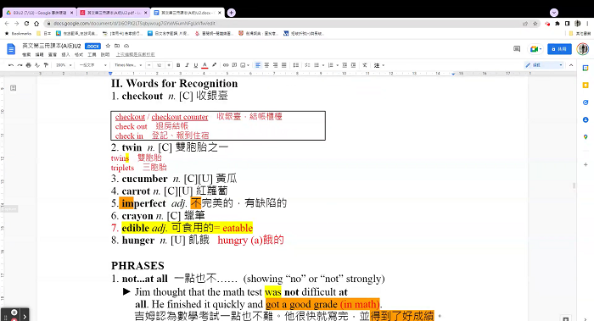Open the text color picker

coord(205,65)
